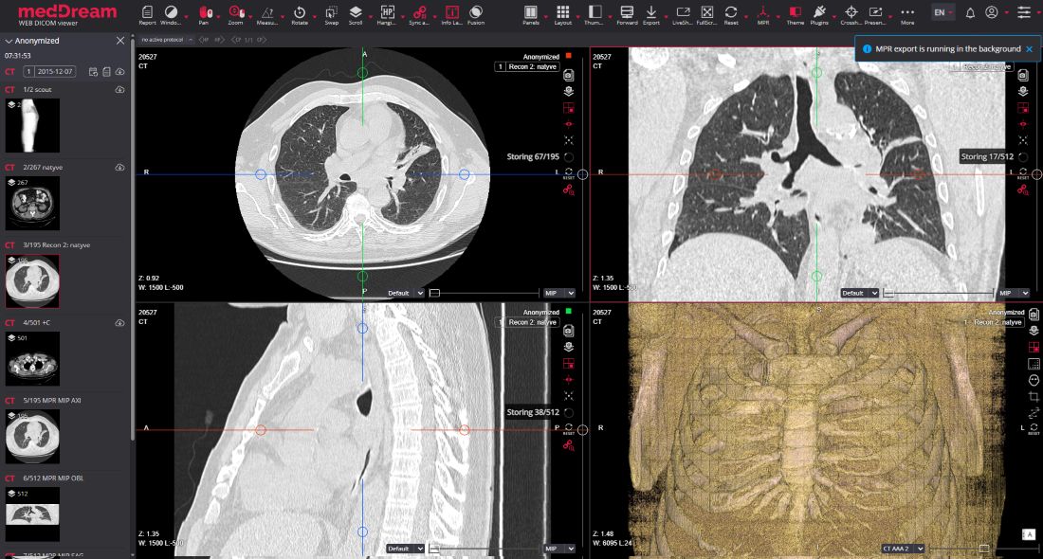1043x559 pixels.
Task: Open the 5/195 MPR MIP AXI thumbnail
Action: (x=32, y=437)
